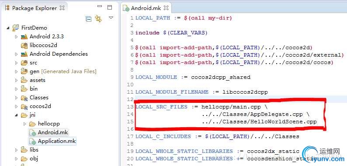Image resolution: width=347 pixels, height=166 pixels.
Task: Click the assets folder icon
Action: (24, 80)
